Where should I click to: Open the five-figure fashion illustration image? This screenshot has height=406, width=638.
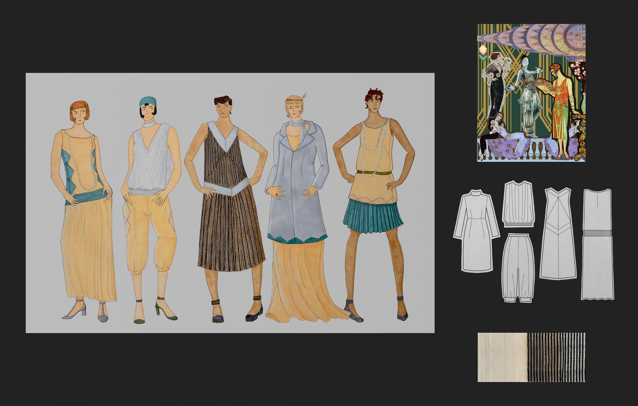click(x=230, y=203)
